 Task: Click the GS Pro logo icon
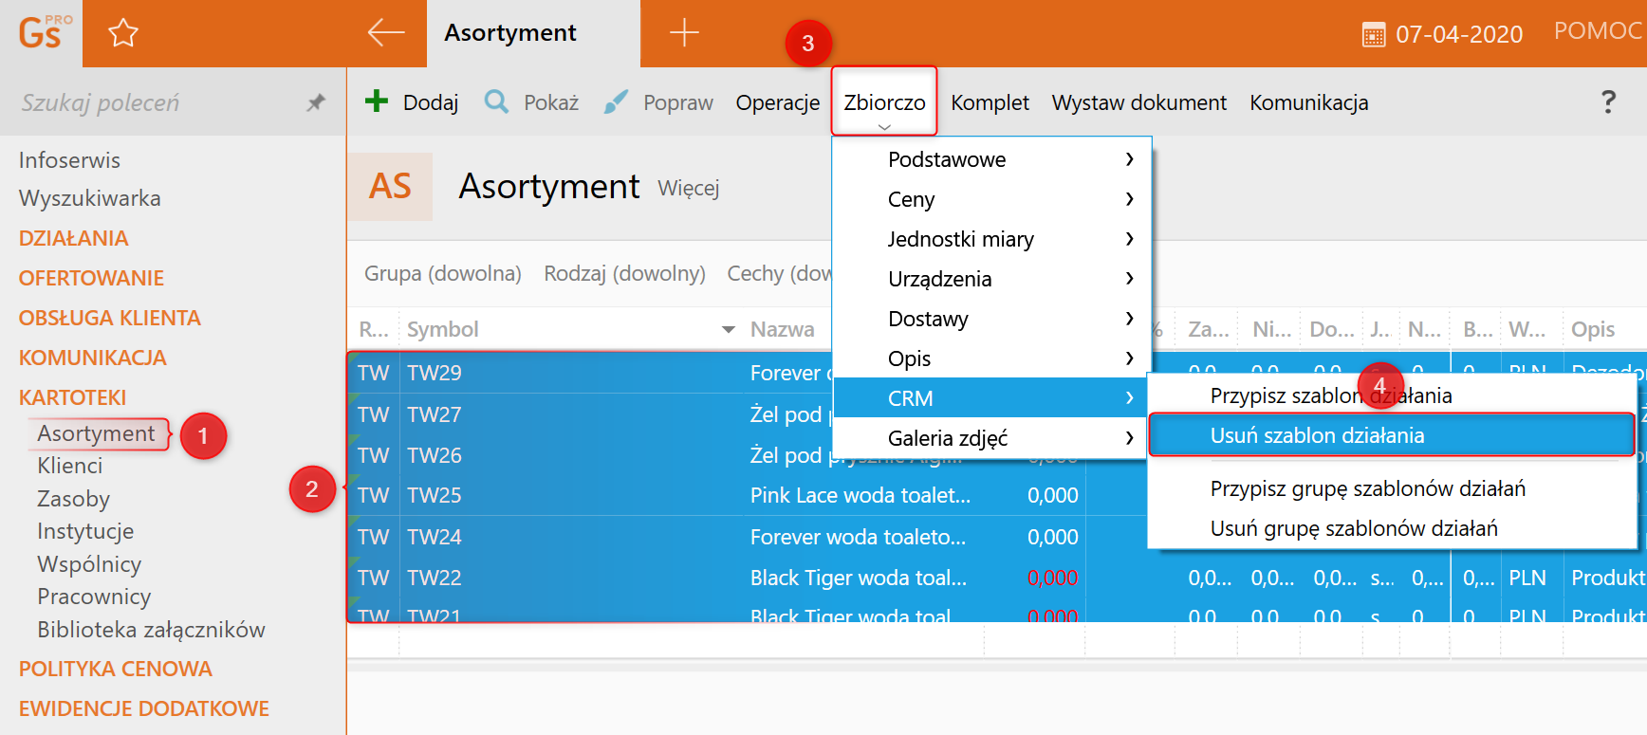(44, 32)
